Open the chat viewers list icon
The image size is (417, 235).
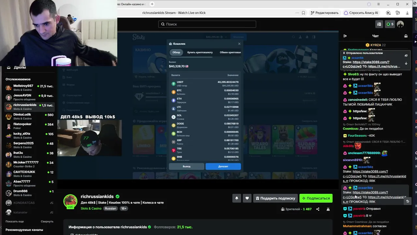406,36
